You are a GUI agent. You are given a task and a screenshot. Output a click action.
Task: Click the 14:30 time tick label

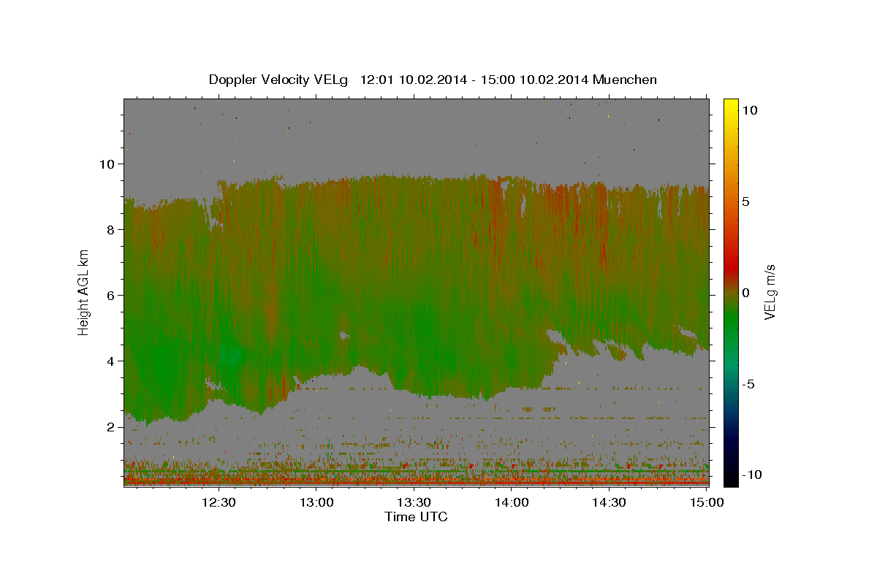[x=608, y=502]
